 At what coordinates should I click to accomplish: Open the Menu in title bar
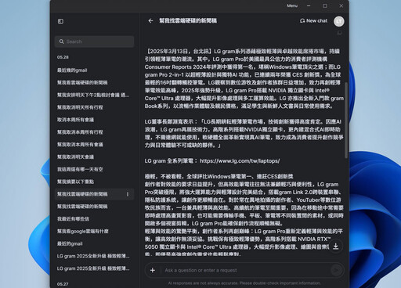pyautogui.click(x=292, y=5)
